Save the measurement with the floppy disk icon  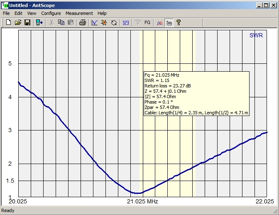27,22
